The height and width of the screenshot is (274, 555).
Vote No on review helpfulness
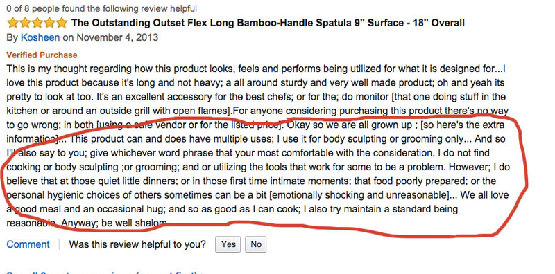point(255,244)
